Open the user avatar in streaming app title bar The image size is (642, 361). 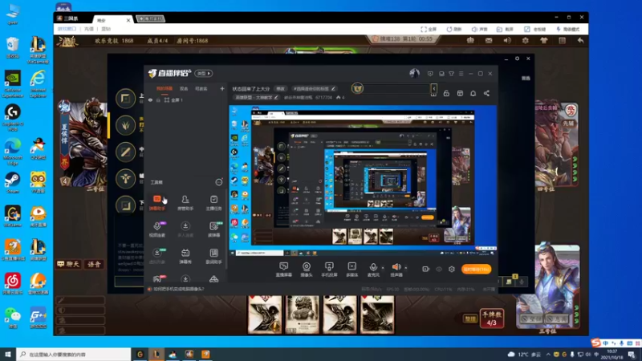tap(414, 73)
